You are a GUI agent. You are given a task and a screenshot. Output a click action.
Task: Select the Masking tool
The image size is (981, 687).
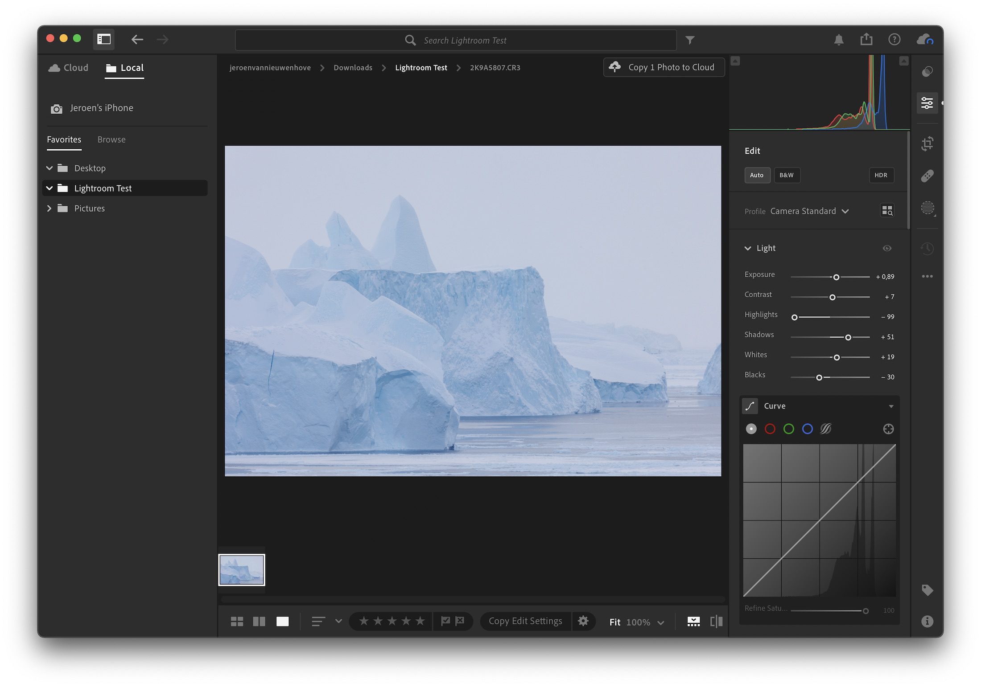point(927,209)
